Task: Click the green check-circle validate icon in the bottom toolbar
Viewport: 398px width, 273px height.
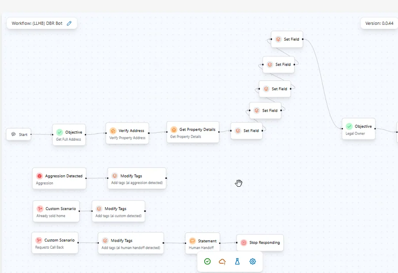Action: coord(207,261)
